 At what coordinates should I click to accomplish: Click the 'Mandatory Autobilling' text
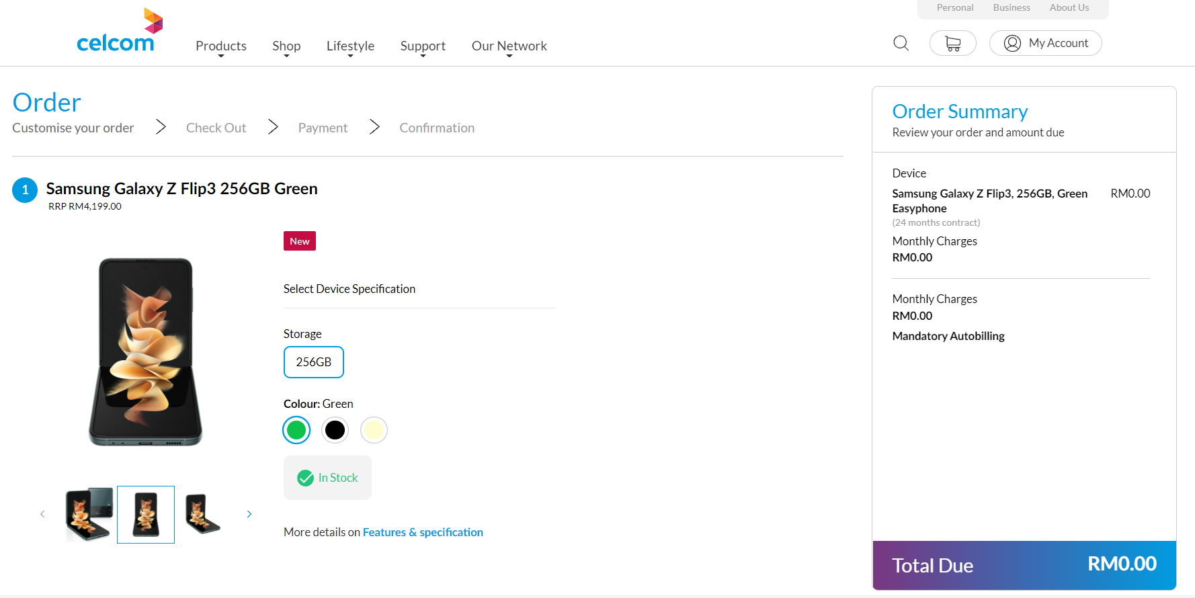(948, 336)
